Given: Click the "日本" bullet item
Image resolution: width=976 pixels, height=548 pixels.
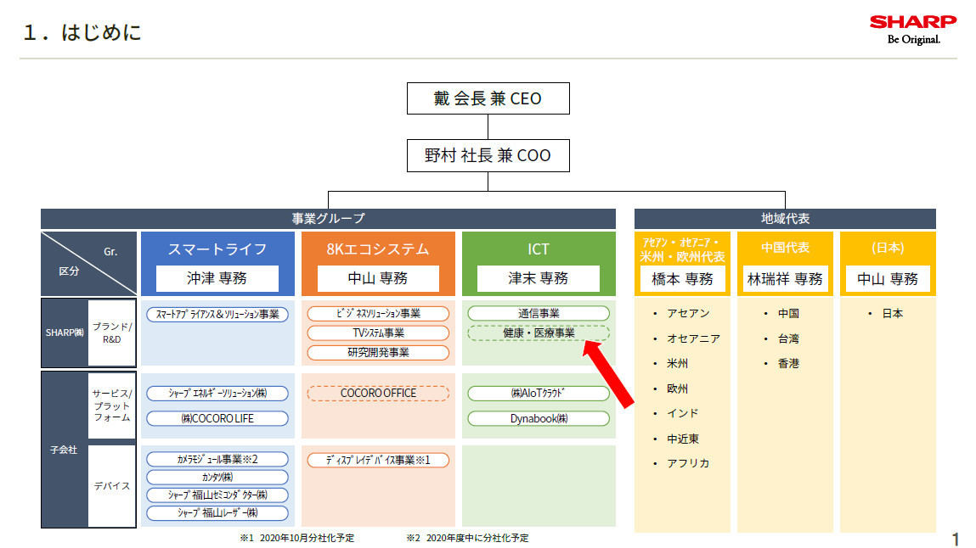Looking at the screenshot, I should (x=893, y=314).
